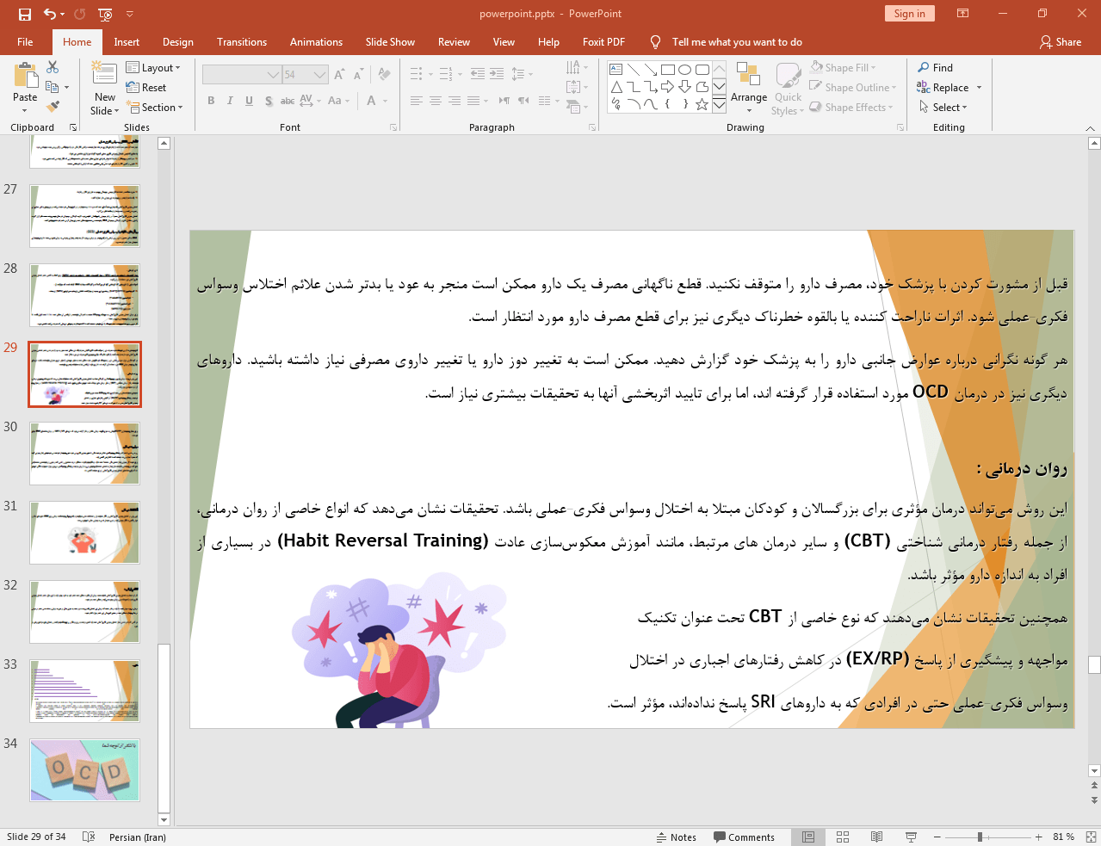Increase the font size
This screenshot has width=1101, height=846.
[340, 74]
